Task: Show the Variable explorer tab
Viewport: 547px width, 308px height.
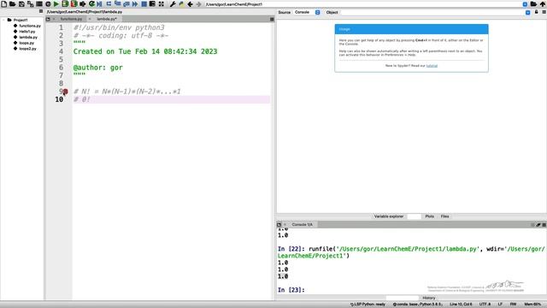Action: (389, 216)
